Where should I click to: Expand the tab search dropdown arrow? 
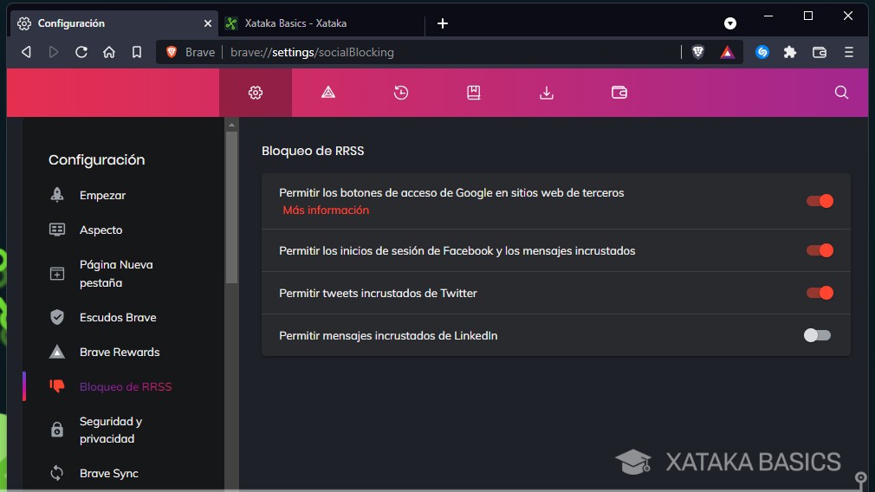[x=730, y=23]
